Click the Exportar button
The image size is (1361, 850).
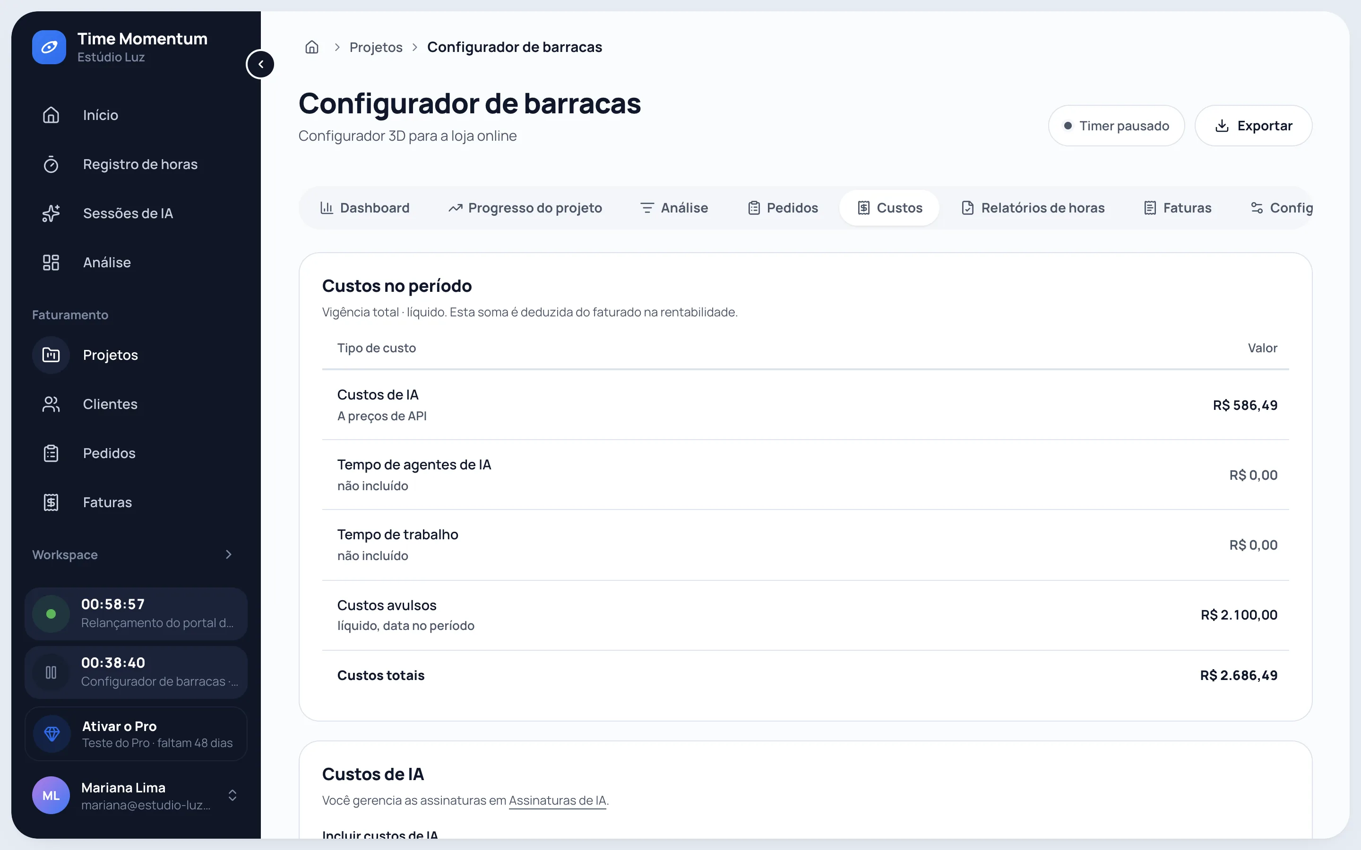[x=1253, y=126]
